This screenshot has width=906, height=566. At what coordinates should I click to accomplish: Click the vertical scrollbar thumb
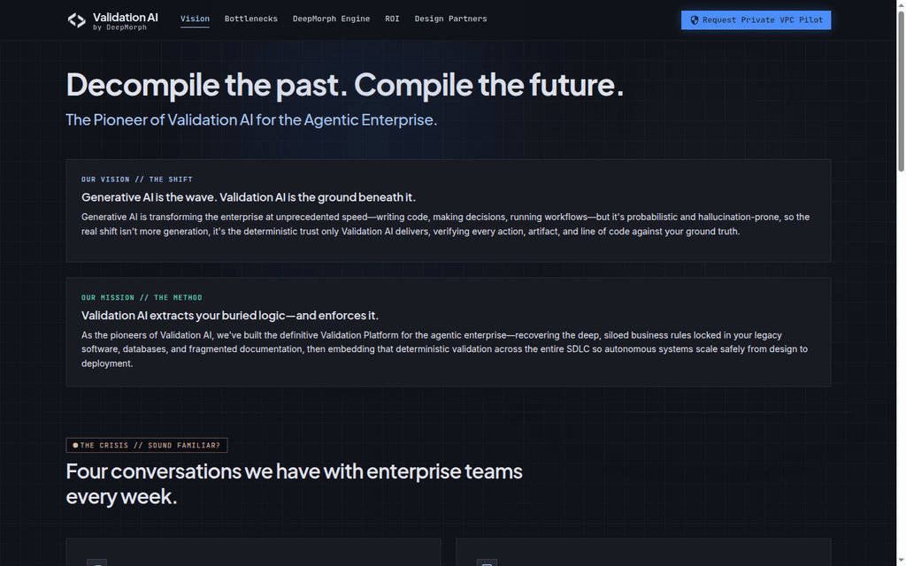click(x=901, y=91)
